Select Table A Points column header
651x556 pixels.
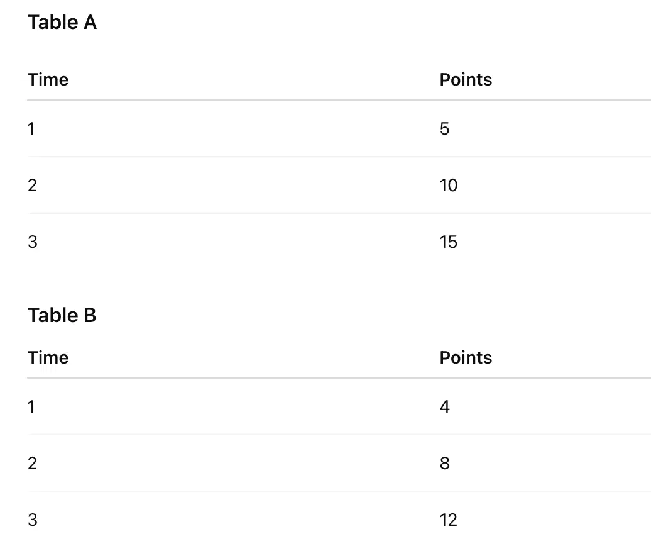point(466,79)
